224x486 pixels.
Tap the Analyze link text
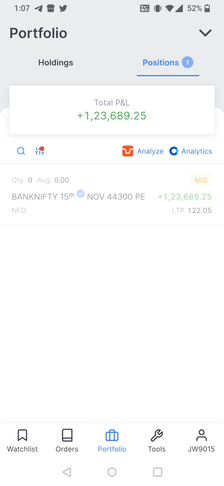(150, 151)
